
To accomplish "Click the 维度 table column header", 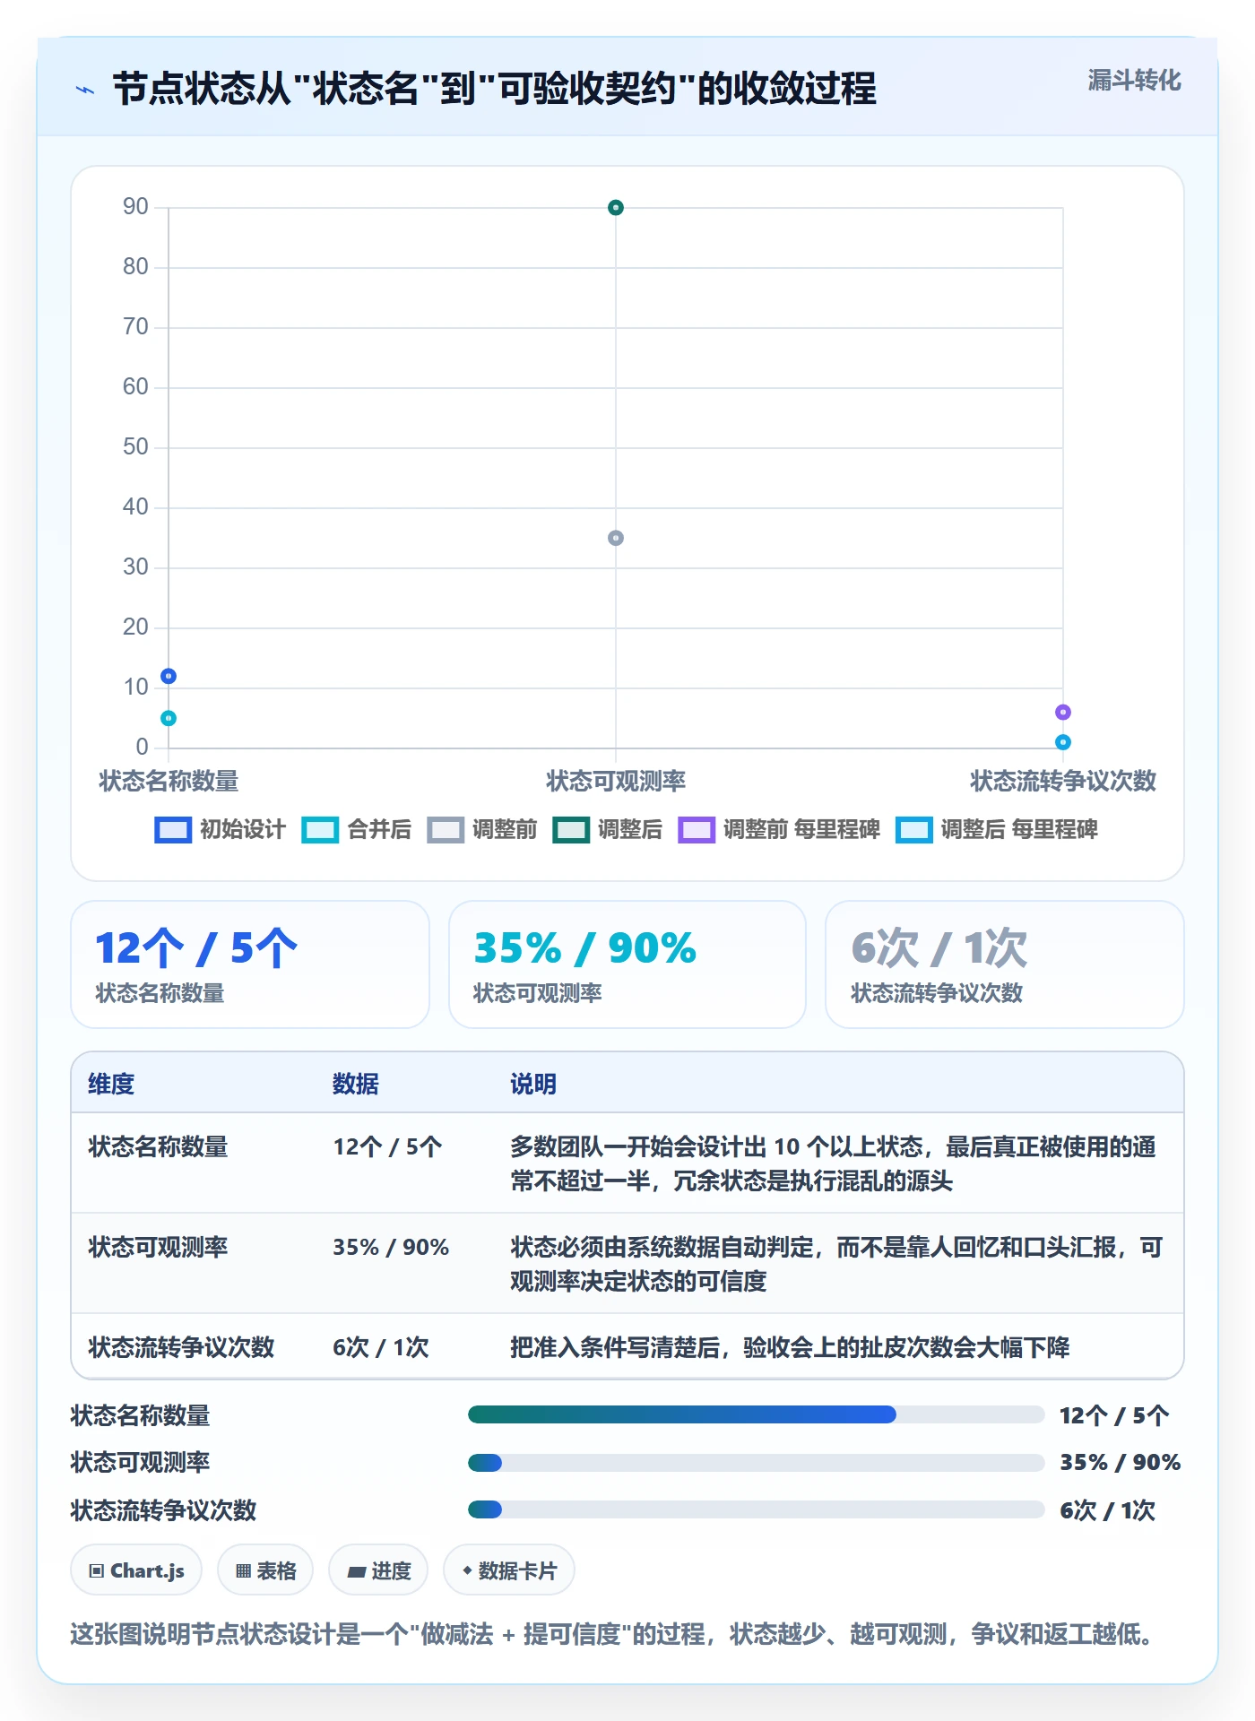I will coord(111,1084).
